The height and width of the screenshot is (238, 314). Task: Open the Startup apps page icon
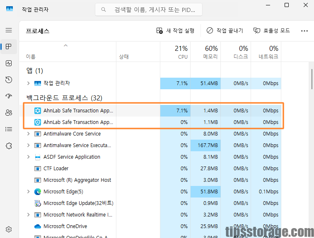[9, 96]
